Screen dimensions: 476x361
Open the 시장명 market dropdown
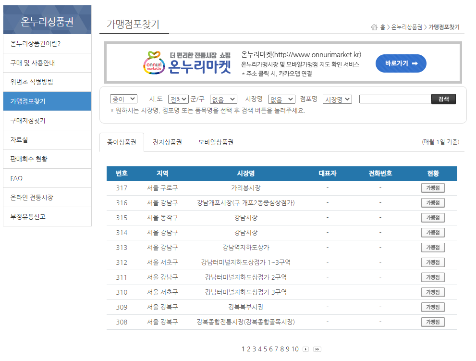[x=281, y=99]
